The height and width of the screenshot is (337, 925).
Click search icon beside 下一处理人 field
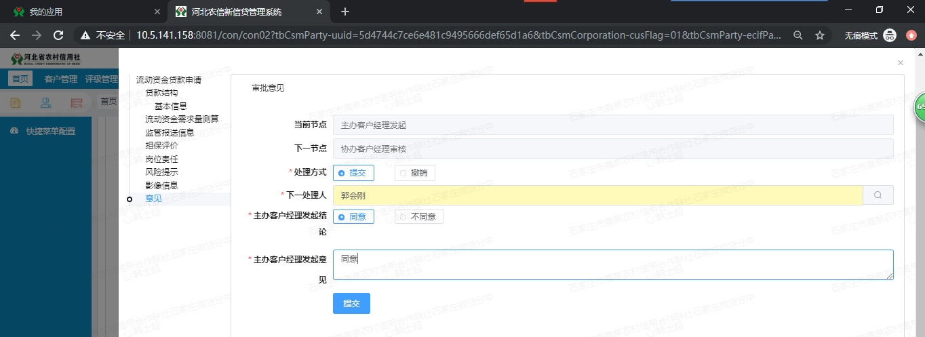click(878, 195)
